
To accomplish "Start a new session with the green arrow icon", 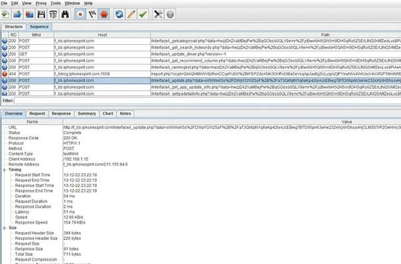I will click(5, 14).
